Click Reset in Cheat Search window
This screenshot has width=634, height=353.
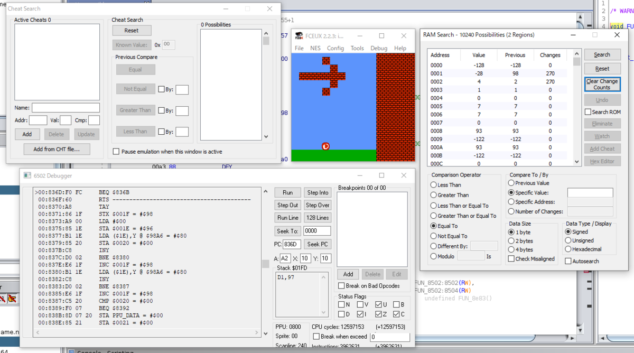[x=132, y=30]
